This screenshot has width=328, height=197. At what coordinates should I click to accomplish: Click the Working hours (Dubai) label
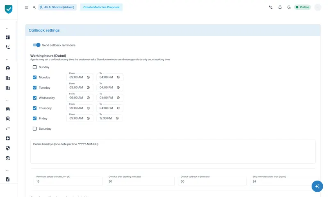(48, 56)
